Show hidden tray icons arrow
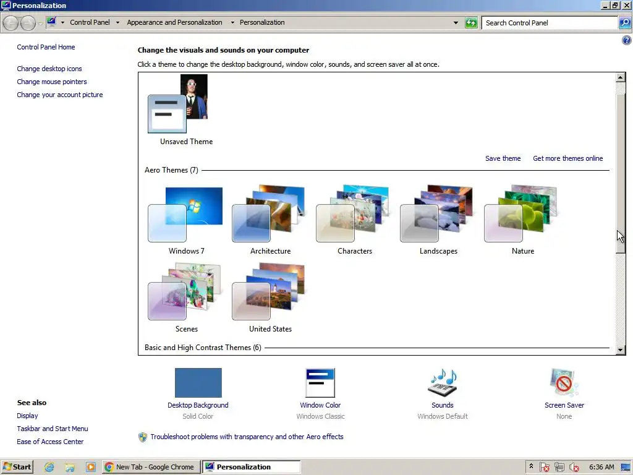Viewport: 633px width, 475px height. 531,466
